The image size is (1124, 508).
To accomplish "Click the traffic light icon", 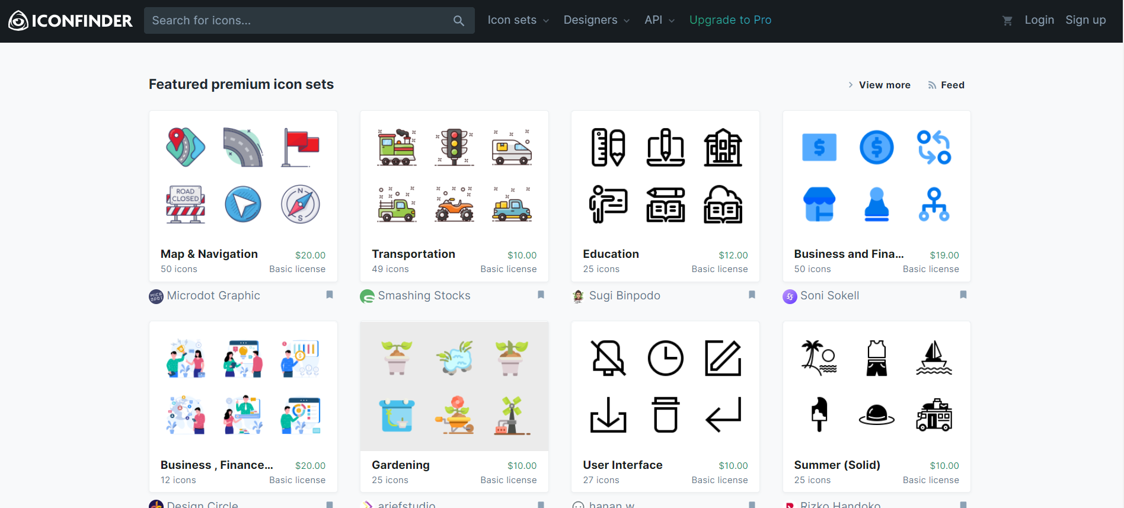I will [454, 147].
